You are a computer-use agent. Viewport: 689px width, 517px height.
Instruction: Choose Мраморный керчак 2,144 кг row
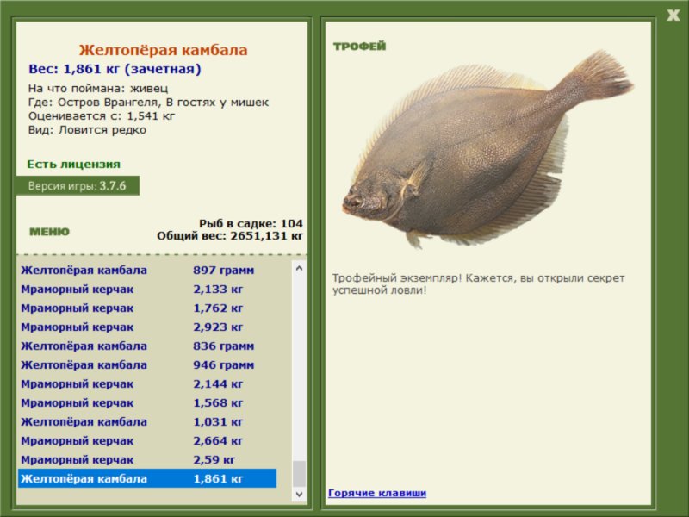(x=146, y=384)
